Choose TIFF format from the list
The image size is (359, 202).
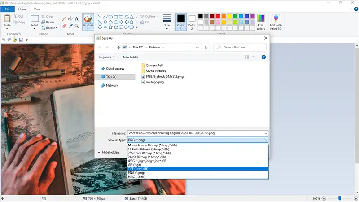[x=197, y=169]
